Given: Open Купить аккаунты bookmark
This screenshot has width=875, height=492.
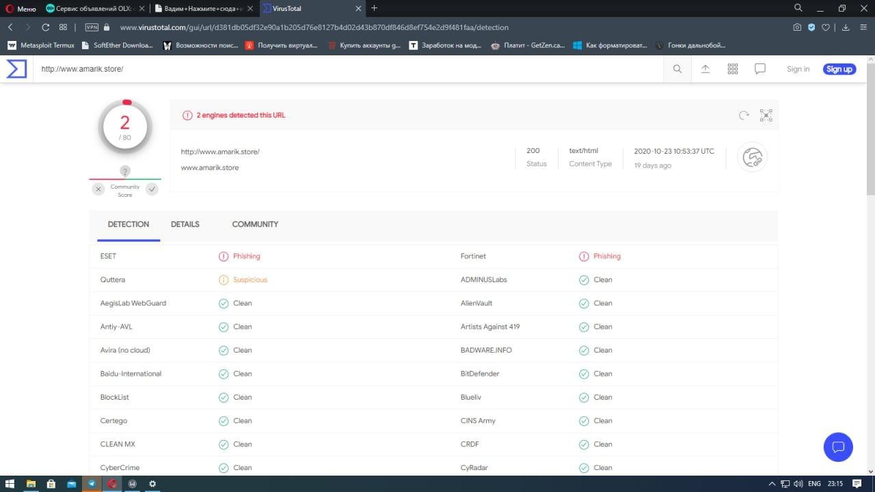Looking at the screenshot, I should coord(364,45).
